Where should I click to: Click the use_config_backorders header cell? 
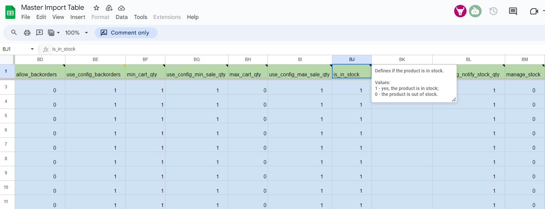pos(95,71)
